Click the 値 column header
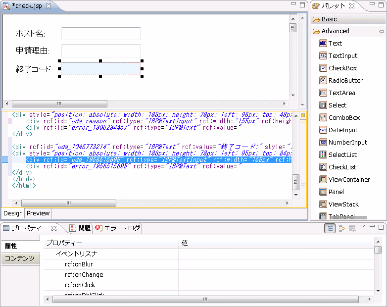 pyautogui.click(x=276, y=243)
